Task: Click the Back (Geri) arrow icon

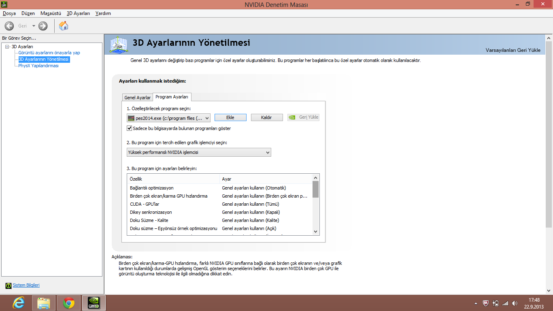Action: click(x=9, y=26)
